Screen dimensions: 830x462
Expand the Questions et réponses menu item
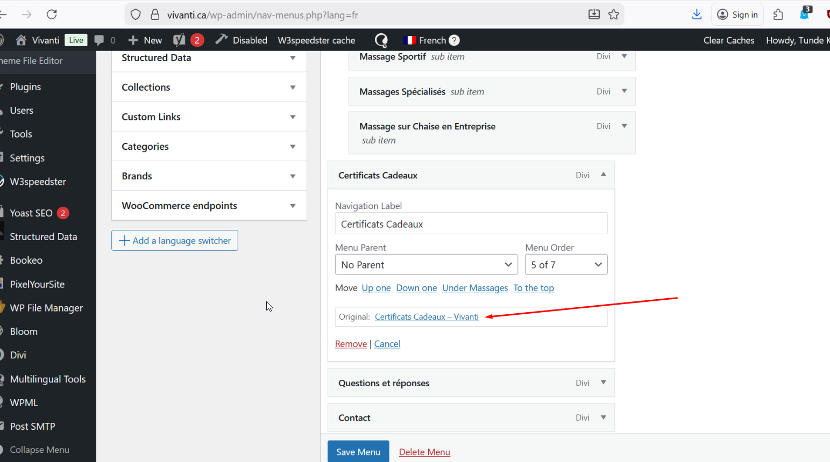[603, 382]
